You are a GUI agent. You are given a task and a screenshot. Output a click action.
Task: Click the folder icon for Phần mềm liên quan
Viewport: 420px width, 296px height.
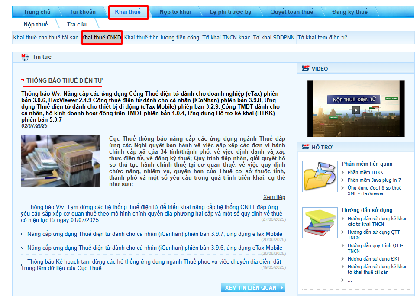coord(320,177)
